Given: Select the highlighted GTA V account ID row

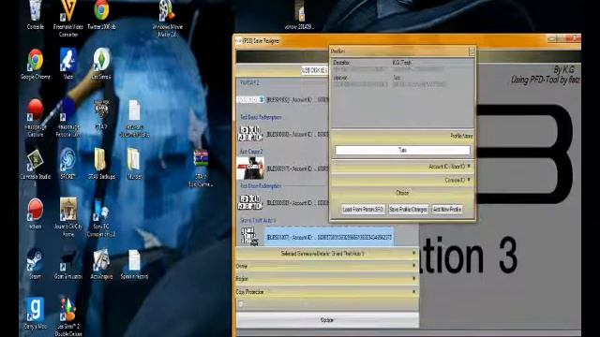Looking at the screenshot, I should [x=329, y=237].
